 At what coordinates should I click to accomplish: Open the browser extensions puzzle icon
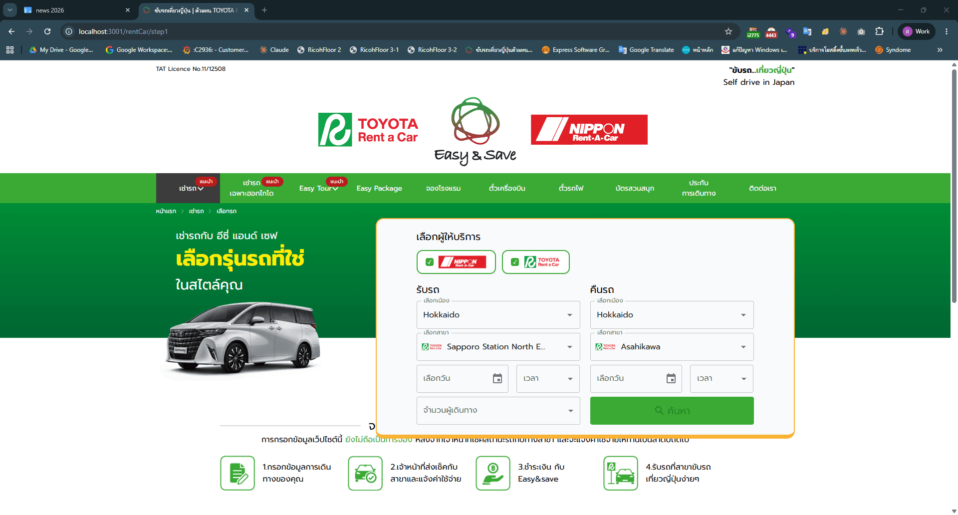879,31
